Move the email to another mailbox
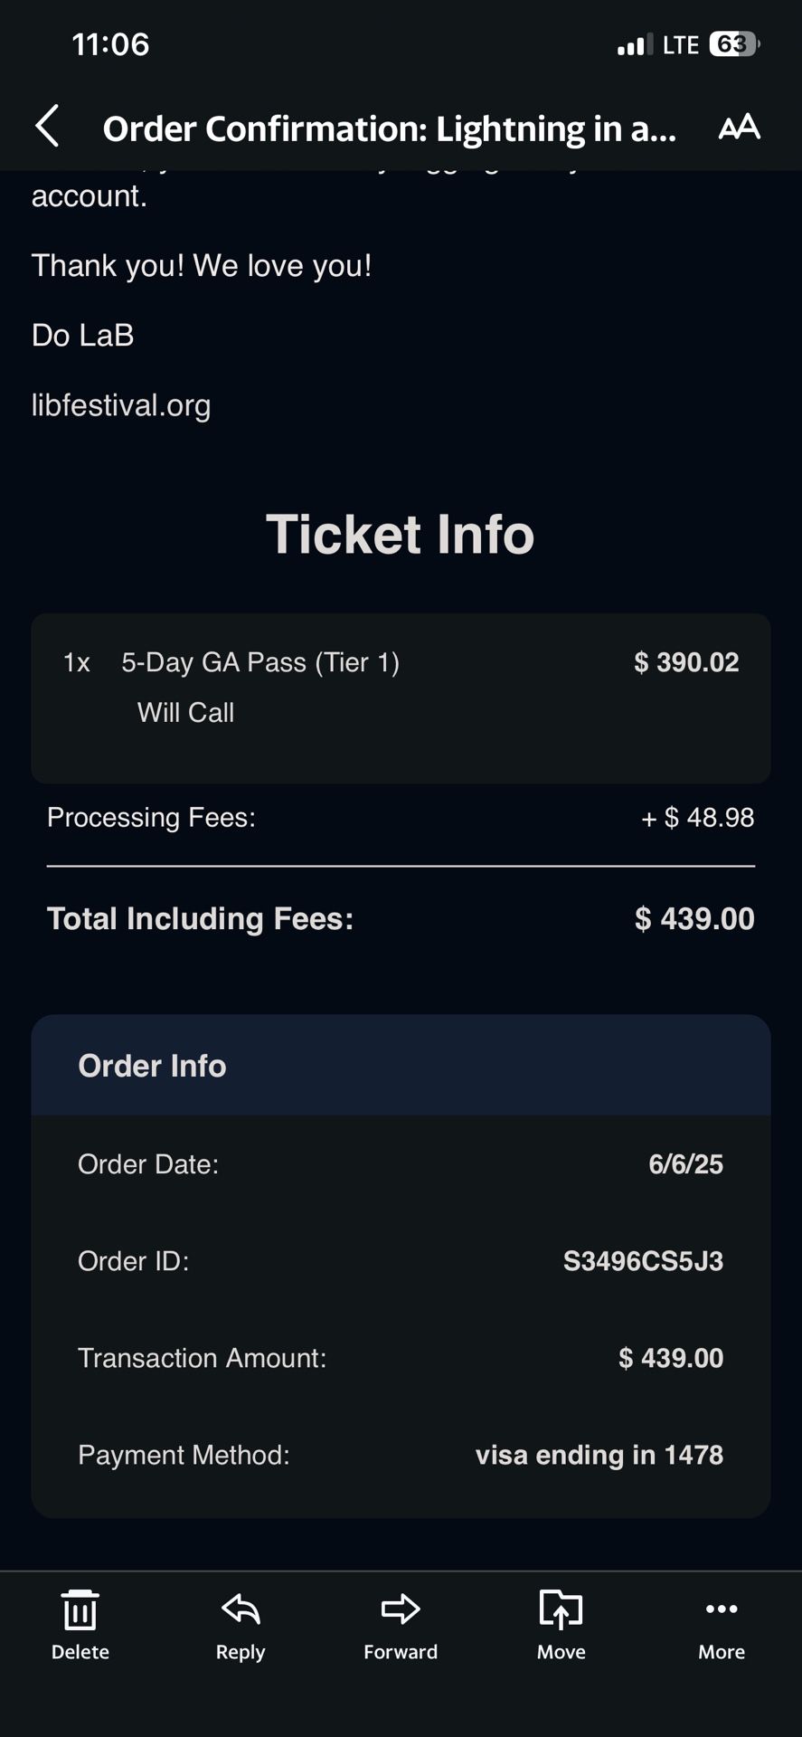802x1737 pixels. pos(560,1624)
